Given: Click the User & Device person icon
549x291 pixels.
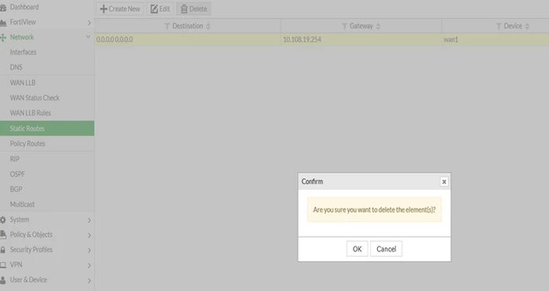Looking at the screenshot, I should tap(3, 280).
